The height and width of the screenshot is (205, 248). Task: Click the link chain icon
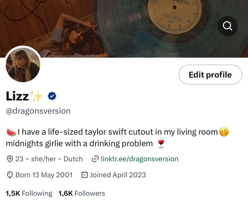pyautogui.click(x=95, y=159)
